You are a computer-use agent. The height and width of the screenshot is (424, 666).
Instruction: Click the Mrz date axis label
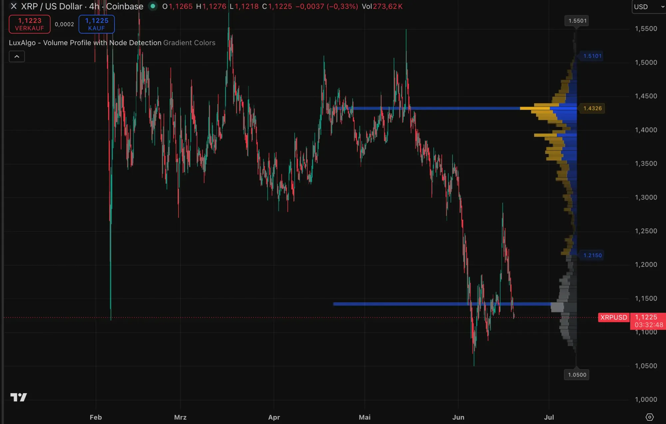pyautogui.click(x=180, y=417)
